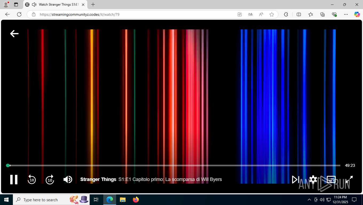Click episode title Capitolo primo text
363x205 pixels.
170,179
